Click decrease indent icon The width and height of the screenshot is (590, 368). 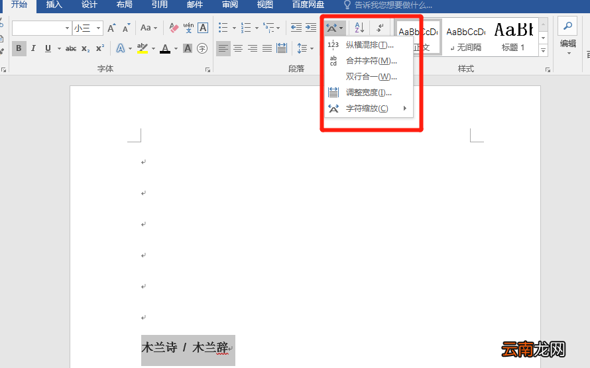point(296,28)
